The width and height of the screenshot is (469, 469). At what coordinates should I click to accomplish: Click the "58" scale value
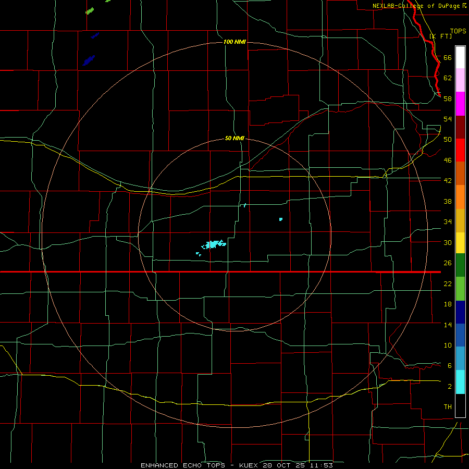pyautogui.click(x=448, y=98)
